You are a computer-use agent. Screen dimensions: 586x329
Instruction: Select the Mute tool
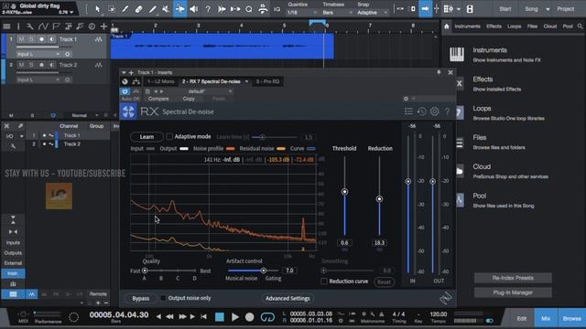(x=166, y=9)
